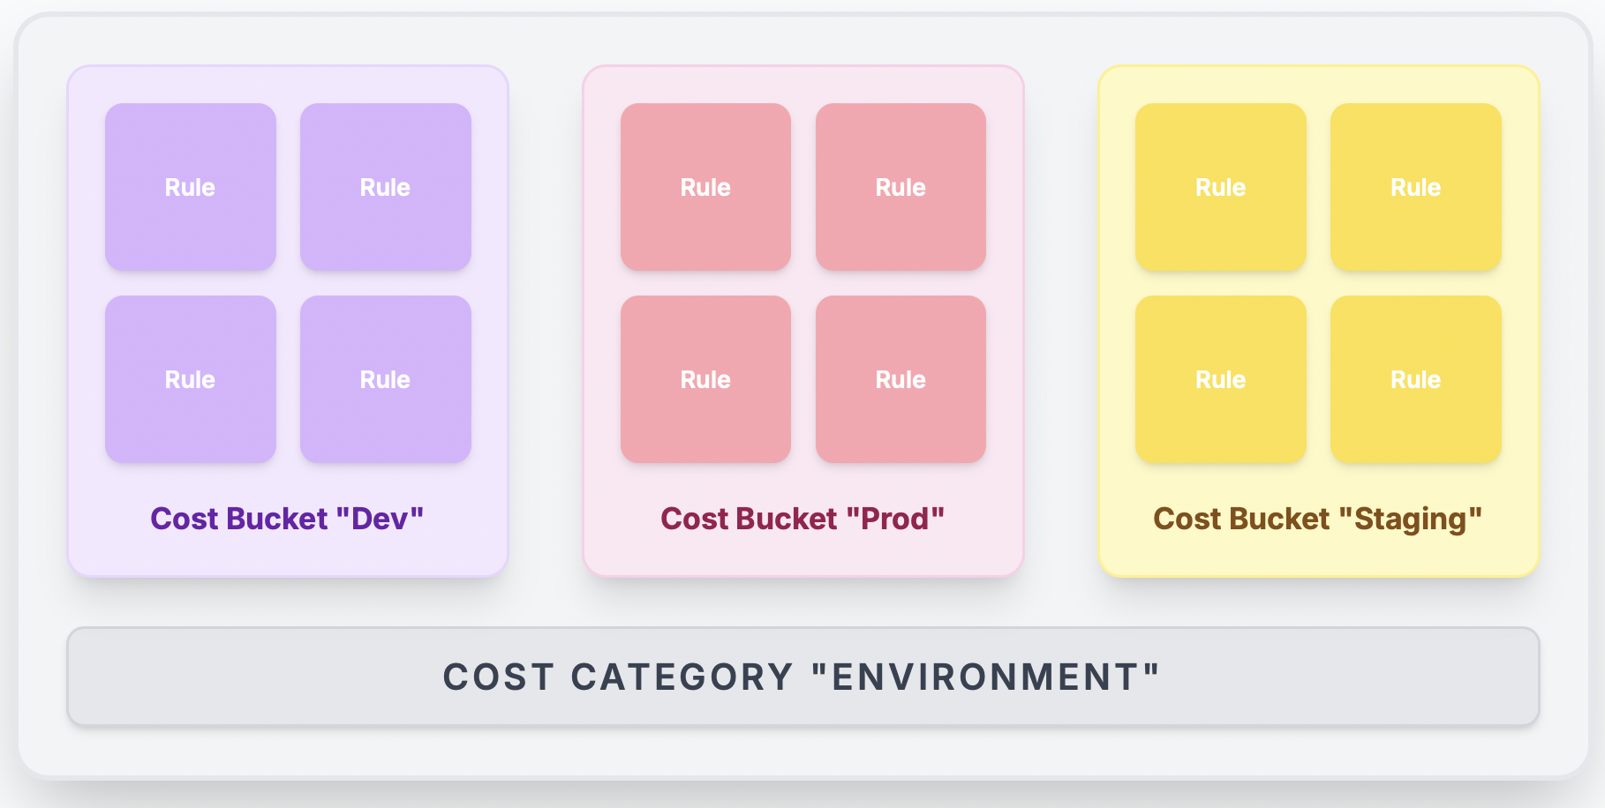Click the Cost Bucket "Dev" label
The image size is (1605, 808).
point(287,519)
